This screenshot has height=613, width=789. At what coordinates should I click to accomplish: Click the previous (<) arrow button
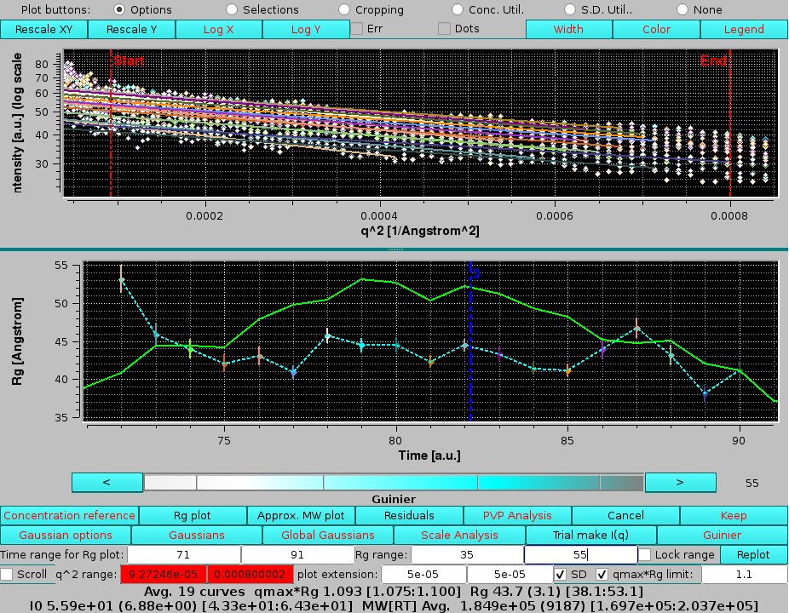tap(107, 482)
